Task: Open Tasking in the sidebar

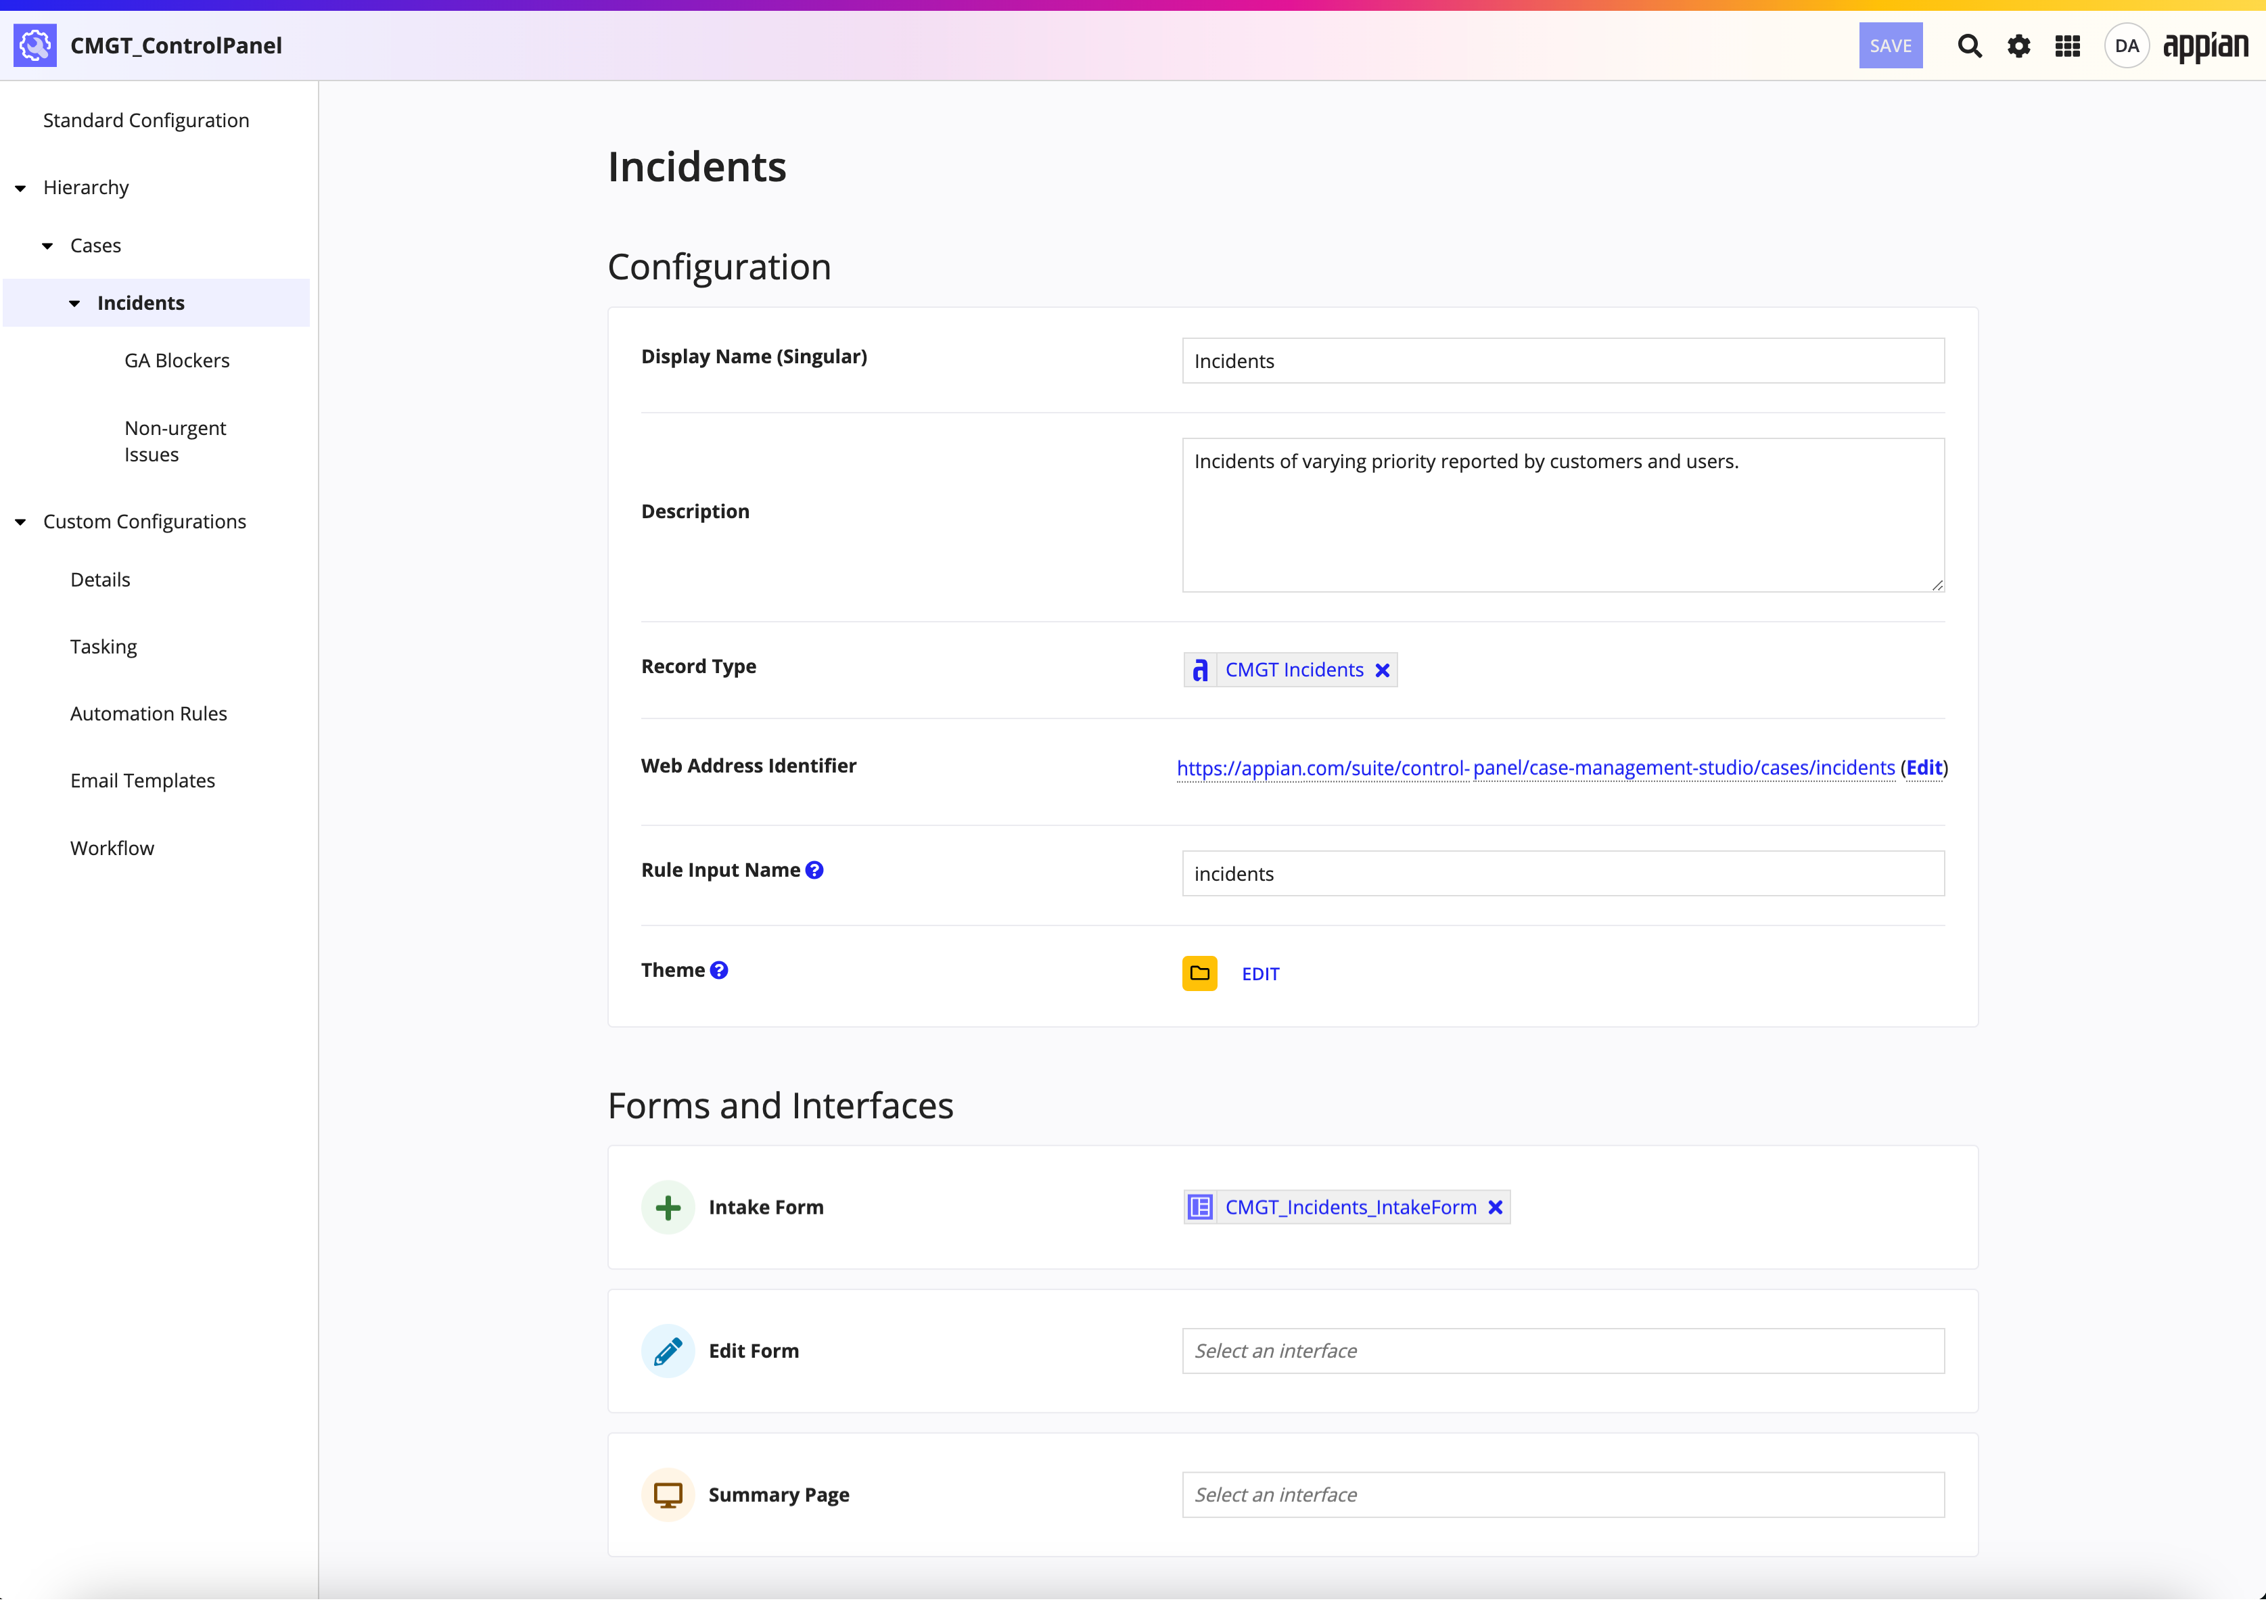Action: coord(103,647)
